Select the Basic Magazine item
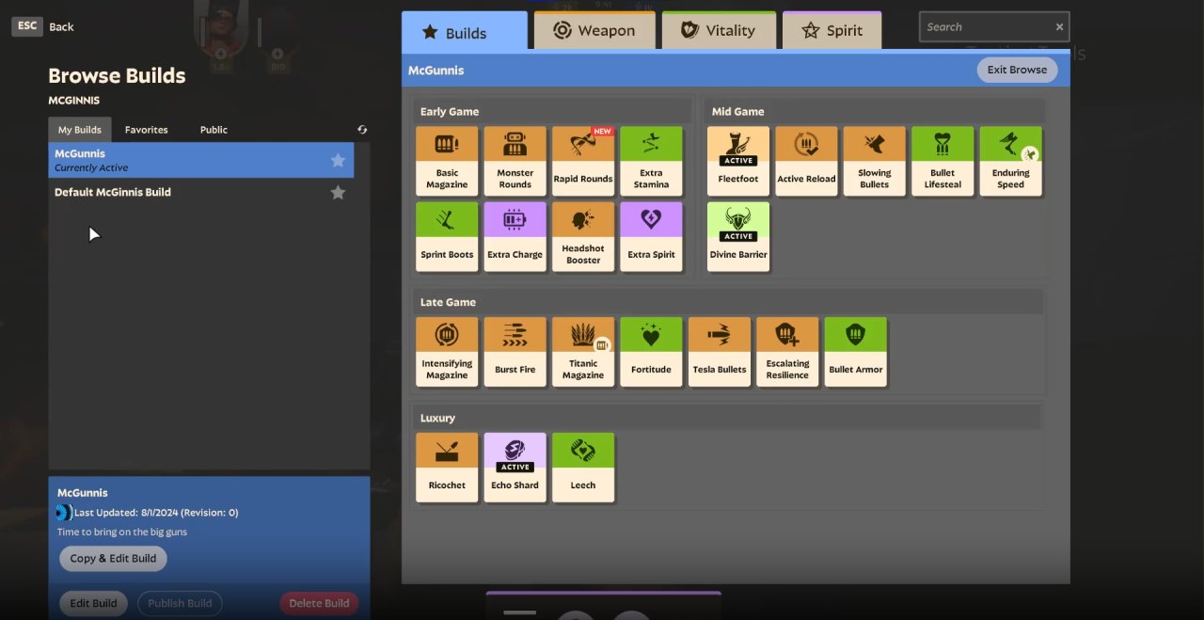The height and width of the screenshot is (620, 1204). [x=447, y=161]
